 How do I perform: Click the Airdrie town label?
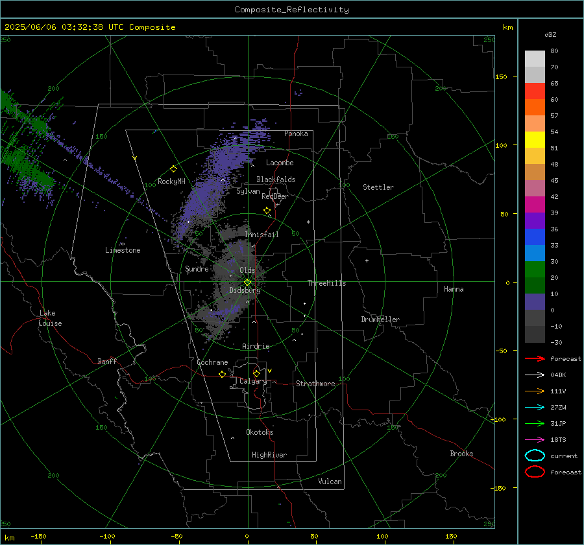pos(256,346)
